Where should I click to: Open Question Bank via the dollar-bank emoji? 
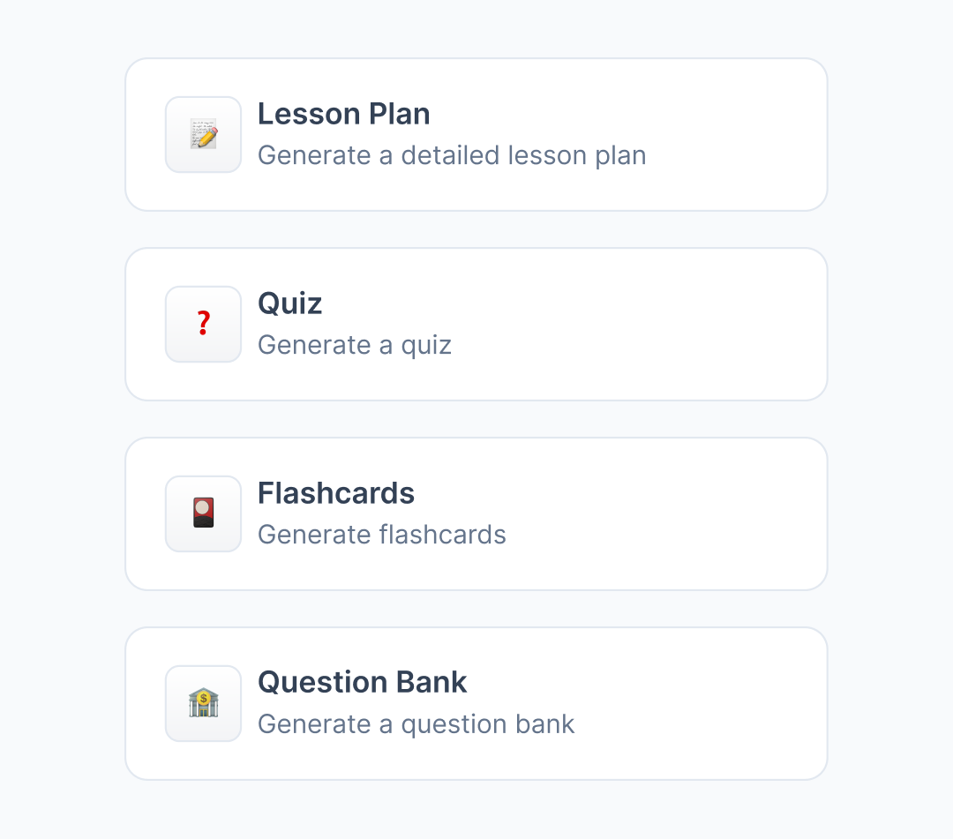pyautogui.click(x=203, y=703)
